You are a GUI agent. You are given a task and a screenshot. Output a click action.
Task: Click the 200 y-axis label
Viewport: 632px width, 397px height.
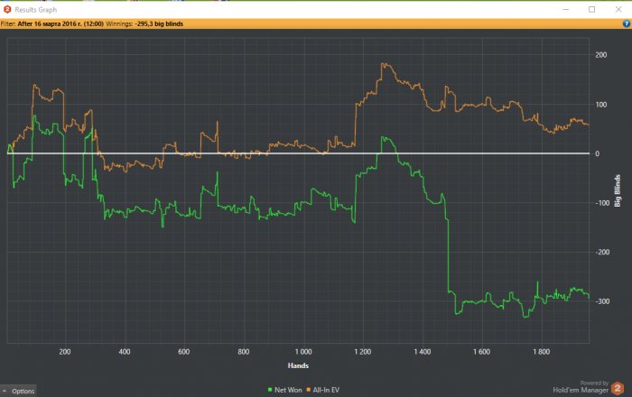[x=600, y=55]
